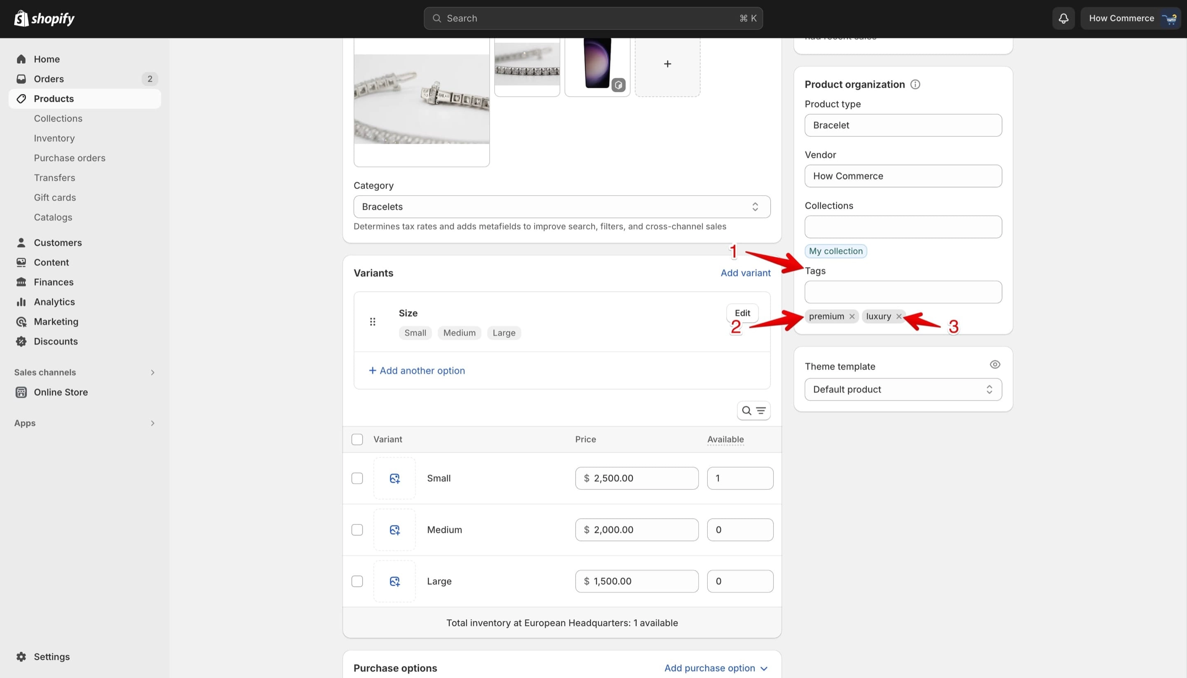Click the Online Store icon
This screenshot has width=1187, height=678.
pyautogui.click(x=21, y=392)
